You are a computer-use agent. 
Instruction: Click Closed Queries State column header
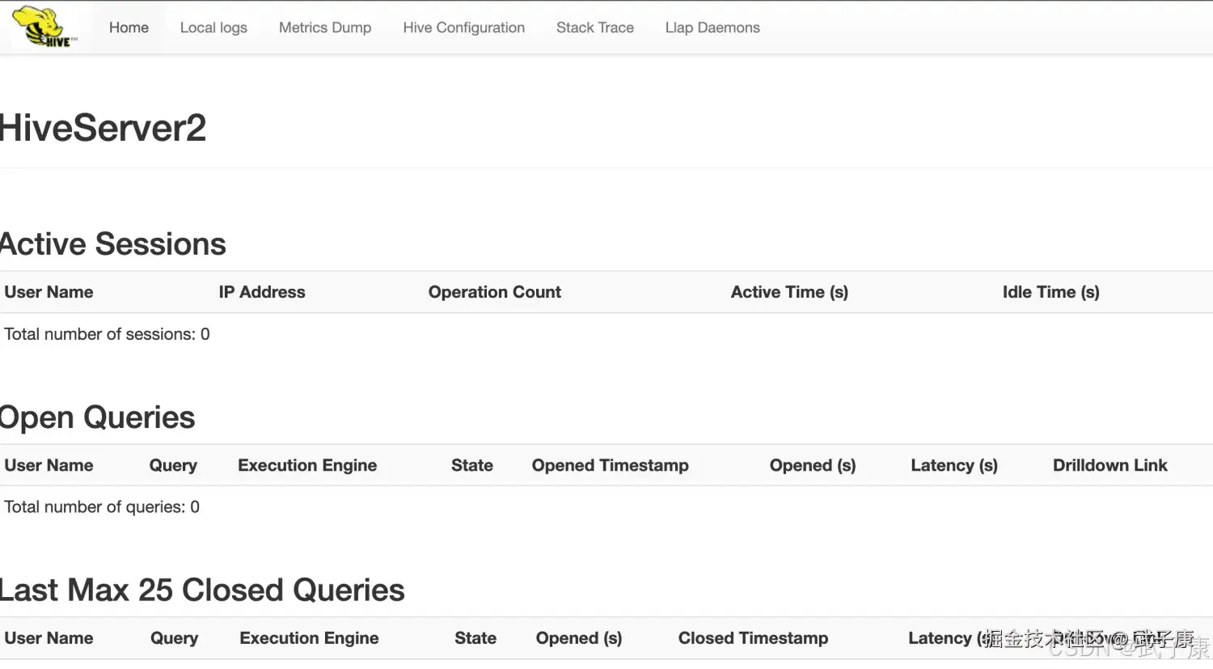pos(475,638)
